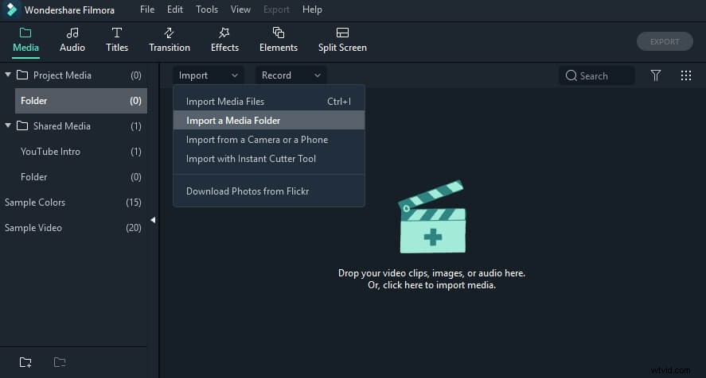Open the View menu

pyautogui.click(x=240, y=10)
